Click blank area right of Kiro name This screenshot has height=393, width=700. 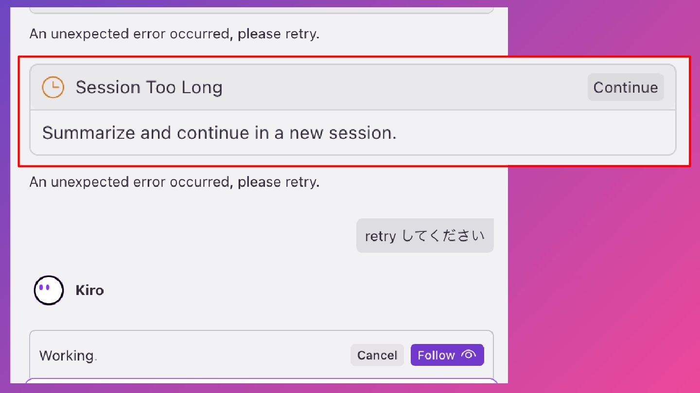click(x=292, y=291)
